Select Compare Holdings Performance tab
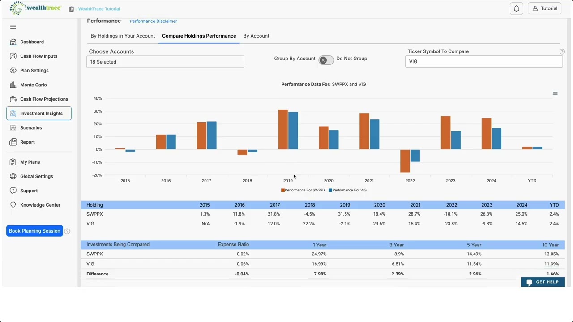The image size is (573, 322). [199, 36]
